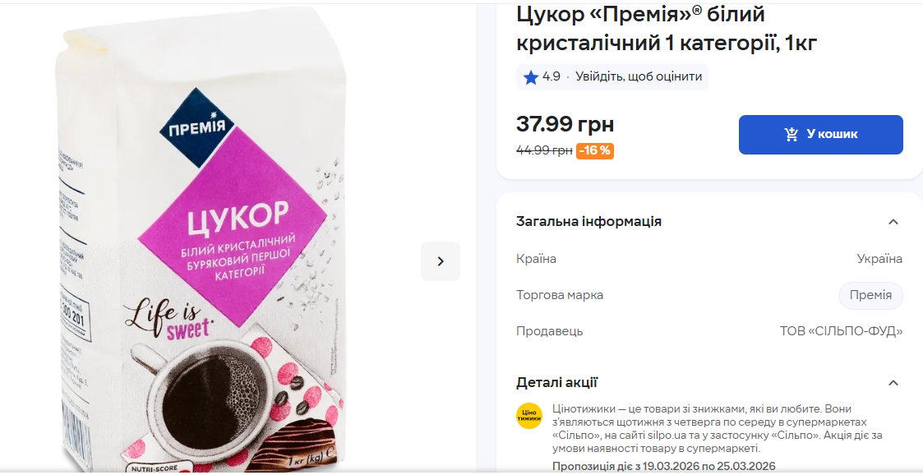Open Увійдіть, щоб оцінити login link

(x=639, y=76)
